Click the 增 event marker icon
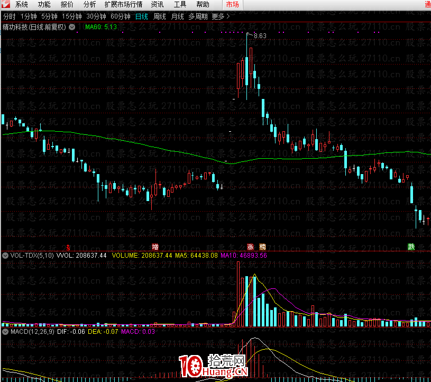This screenshot has height=382, width=431. point(155,247)
